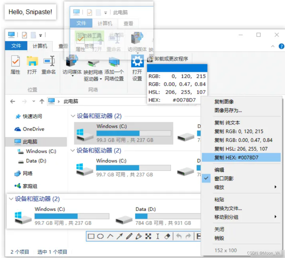Click the blue #0078D7 color preview swatch
The width and height of the screenshot is (285, 258).
pos(177,68)
